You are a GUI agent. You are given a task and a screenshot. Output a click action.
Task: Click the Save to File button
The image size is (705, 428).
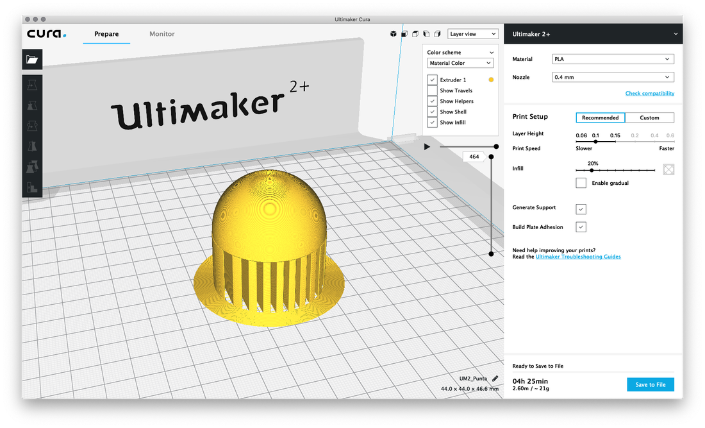pyautogui.click(x=650, y=384)
